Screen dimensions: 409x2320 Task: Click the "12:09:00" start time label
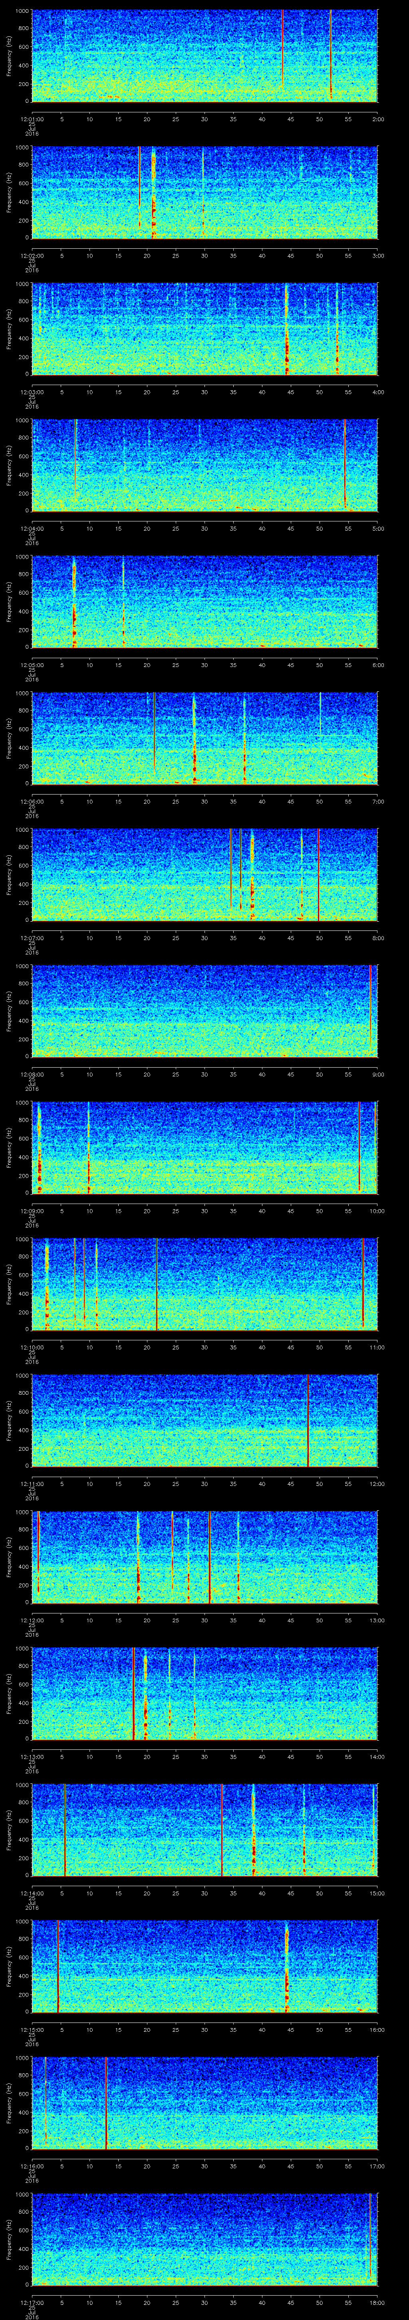coord(32,1210)
